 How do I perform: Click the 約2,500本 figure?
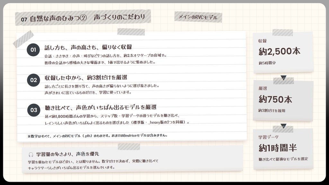pos(280,51)
